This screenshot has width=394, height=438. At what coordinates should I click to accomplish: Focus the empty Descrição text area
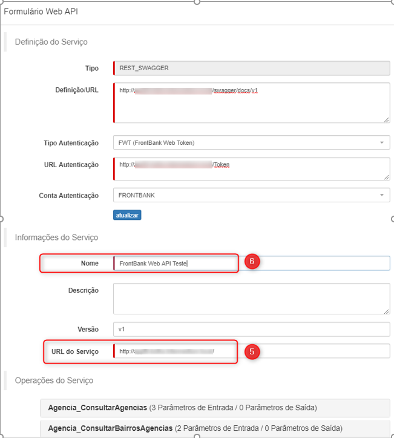pyautogui.click(x=251, y=298)
